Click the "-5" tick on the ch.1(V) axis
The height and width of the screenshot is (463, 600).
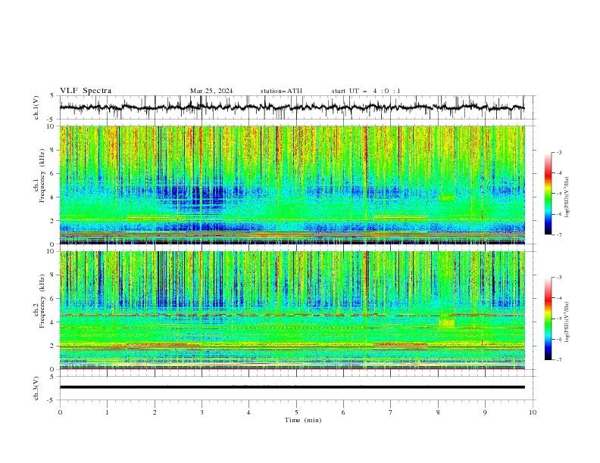pyautogui.click(x=52, y=120)
